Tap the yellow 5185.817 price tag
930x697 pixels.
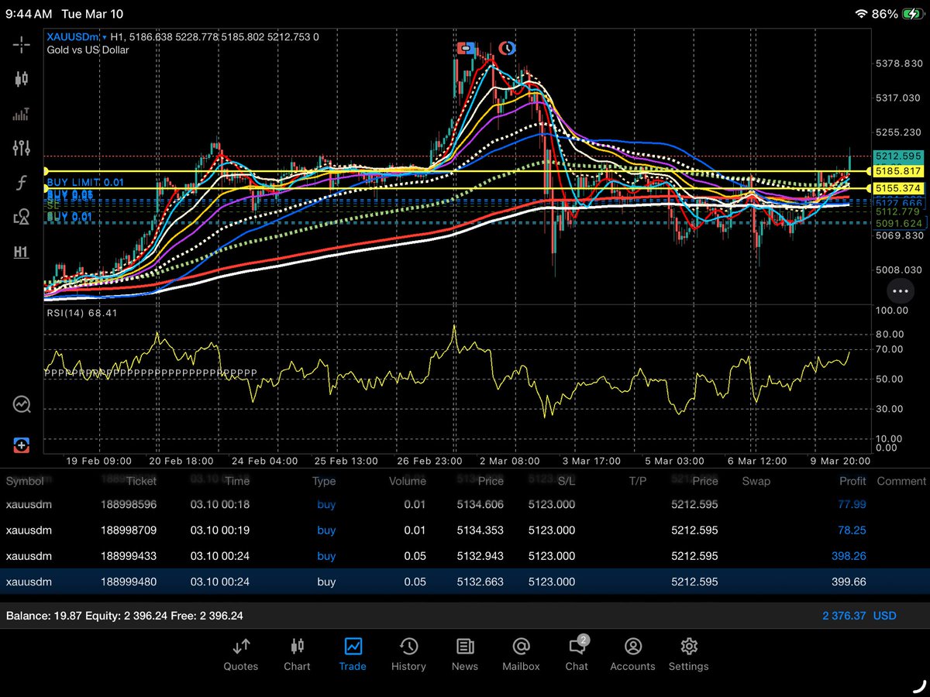(x=899, y=171)
